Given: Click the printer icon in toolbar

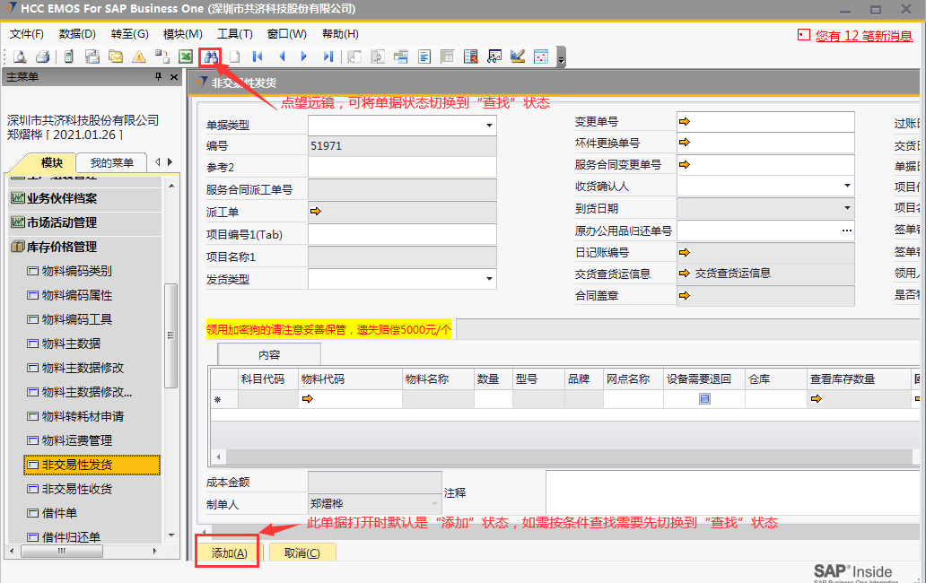Looking at the screenshot, I should (42, 57).
